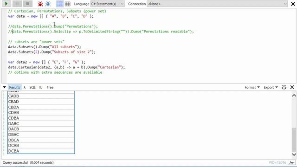
Task: Select result row CADB
Action: click(x=41, y=96)
